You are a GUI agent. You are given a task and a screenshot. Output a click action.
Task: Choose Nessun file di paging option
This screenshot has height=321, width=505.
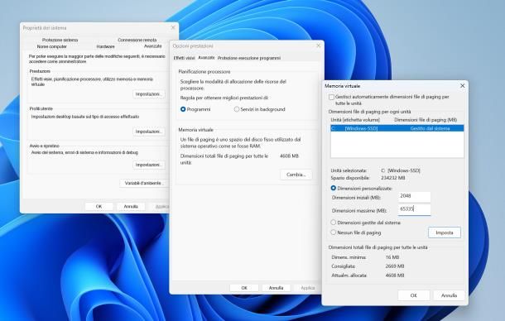pos(334,232)
